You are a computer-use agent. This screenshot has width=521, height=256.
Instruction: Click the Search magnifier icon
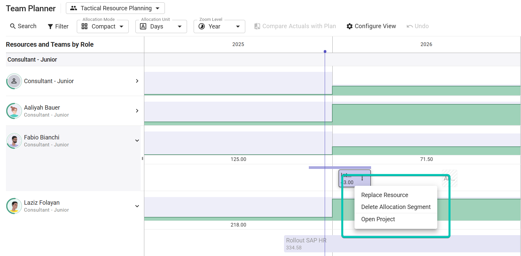pos(13,26)
